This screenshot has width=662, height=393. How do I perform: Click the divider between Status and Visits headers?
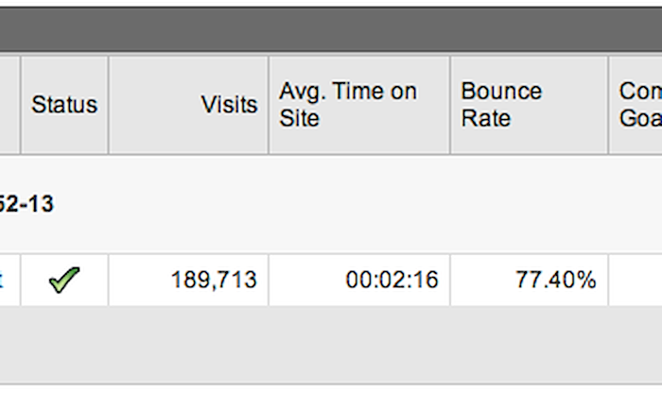pyautogui.click(x=108, y=105)
